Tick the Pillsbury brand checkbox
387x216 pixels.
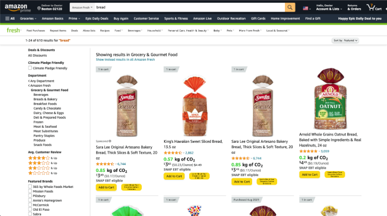tap(30, 195)
